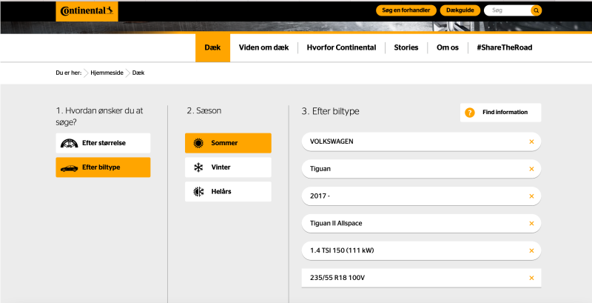Remove the Tiguan II Allspace selection
Screen dimensions: 592x303
531,223
